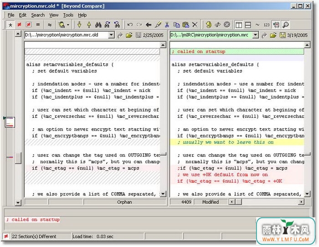The image size is (319, 247).
Task: Undo the last edit
Action: click(x=130, y=25)
